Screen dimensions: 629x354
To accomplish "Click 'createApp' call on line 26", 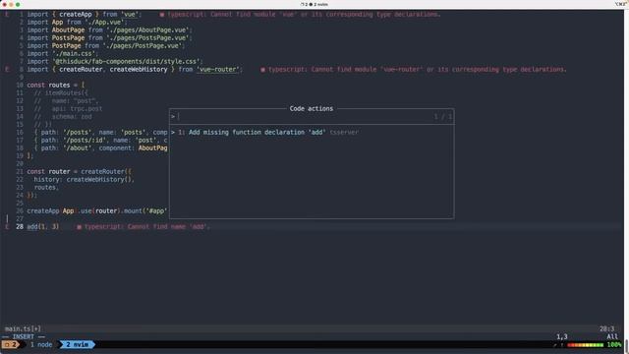I will (x=43, y=210).
